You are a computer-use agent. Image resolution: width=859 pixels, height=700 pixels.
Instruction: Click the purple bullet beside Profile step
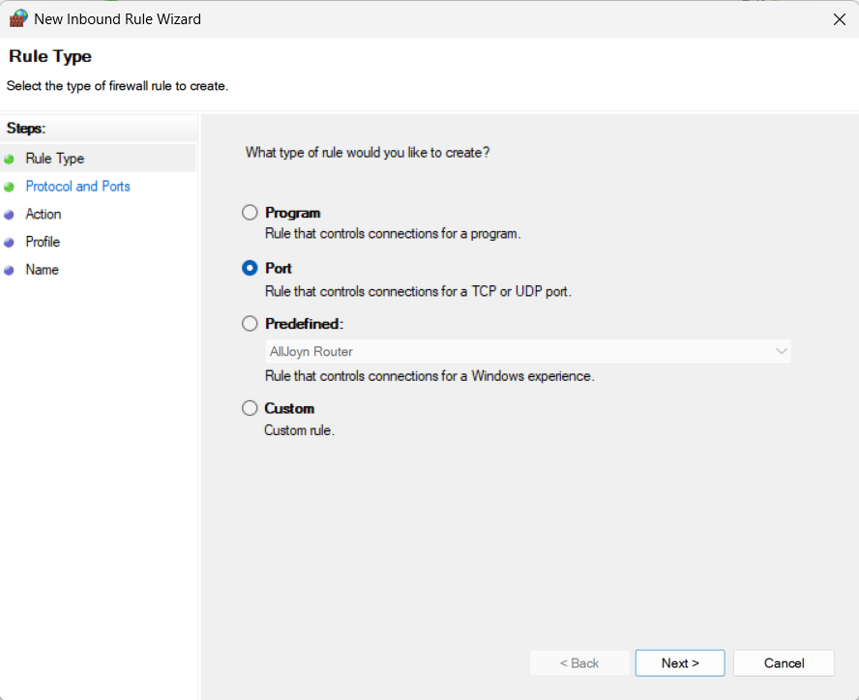10,243
